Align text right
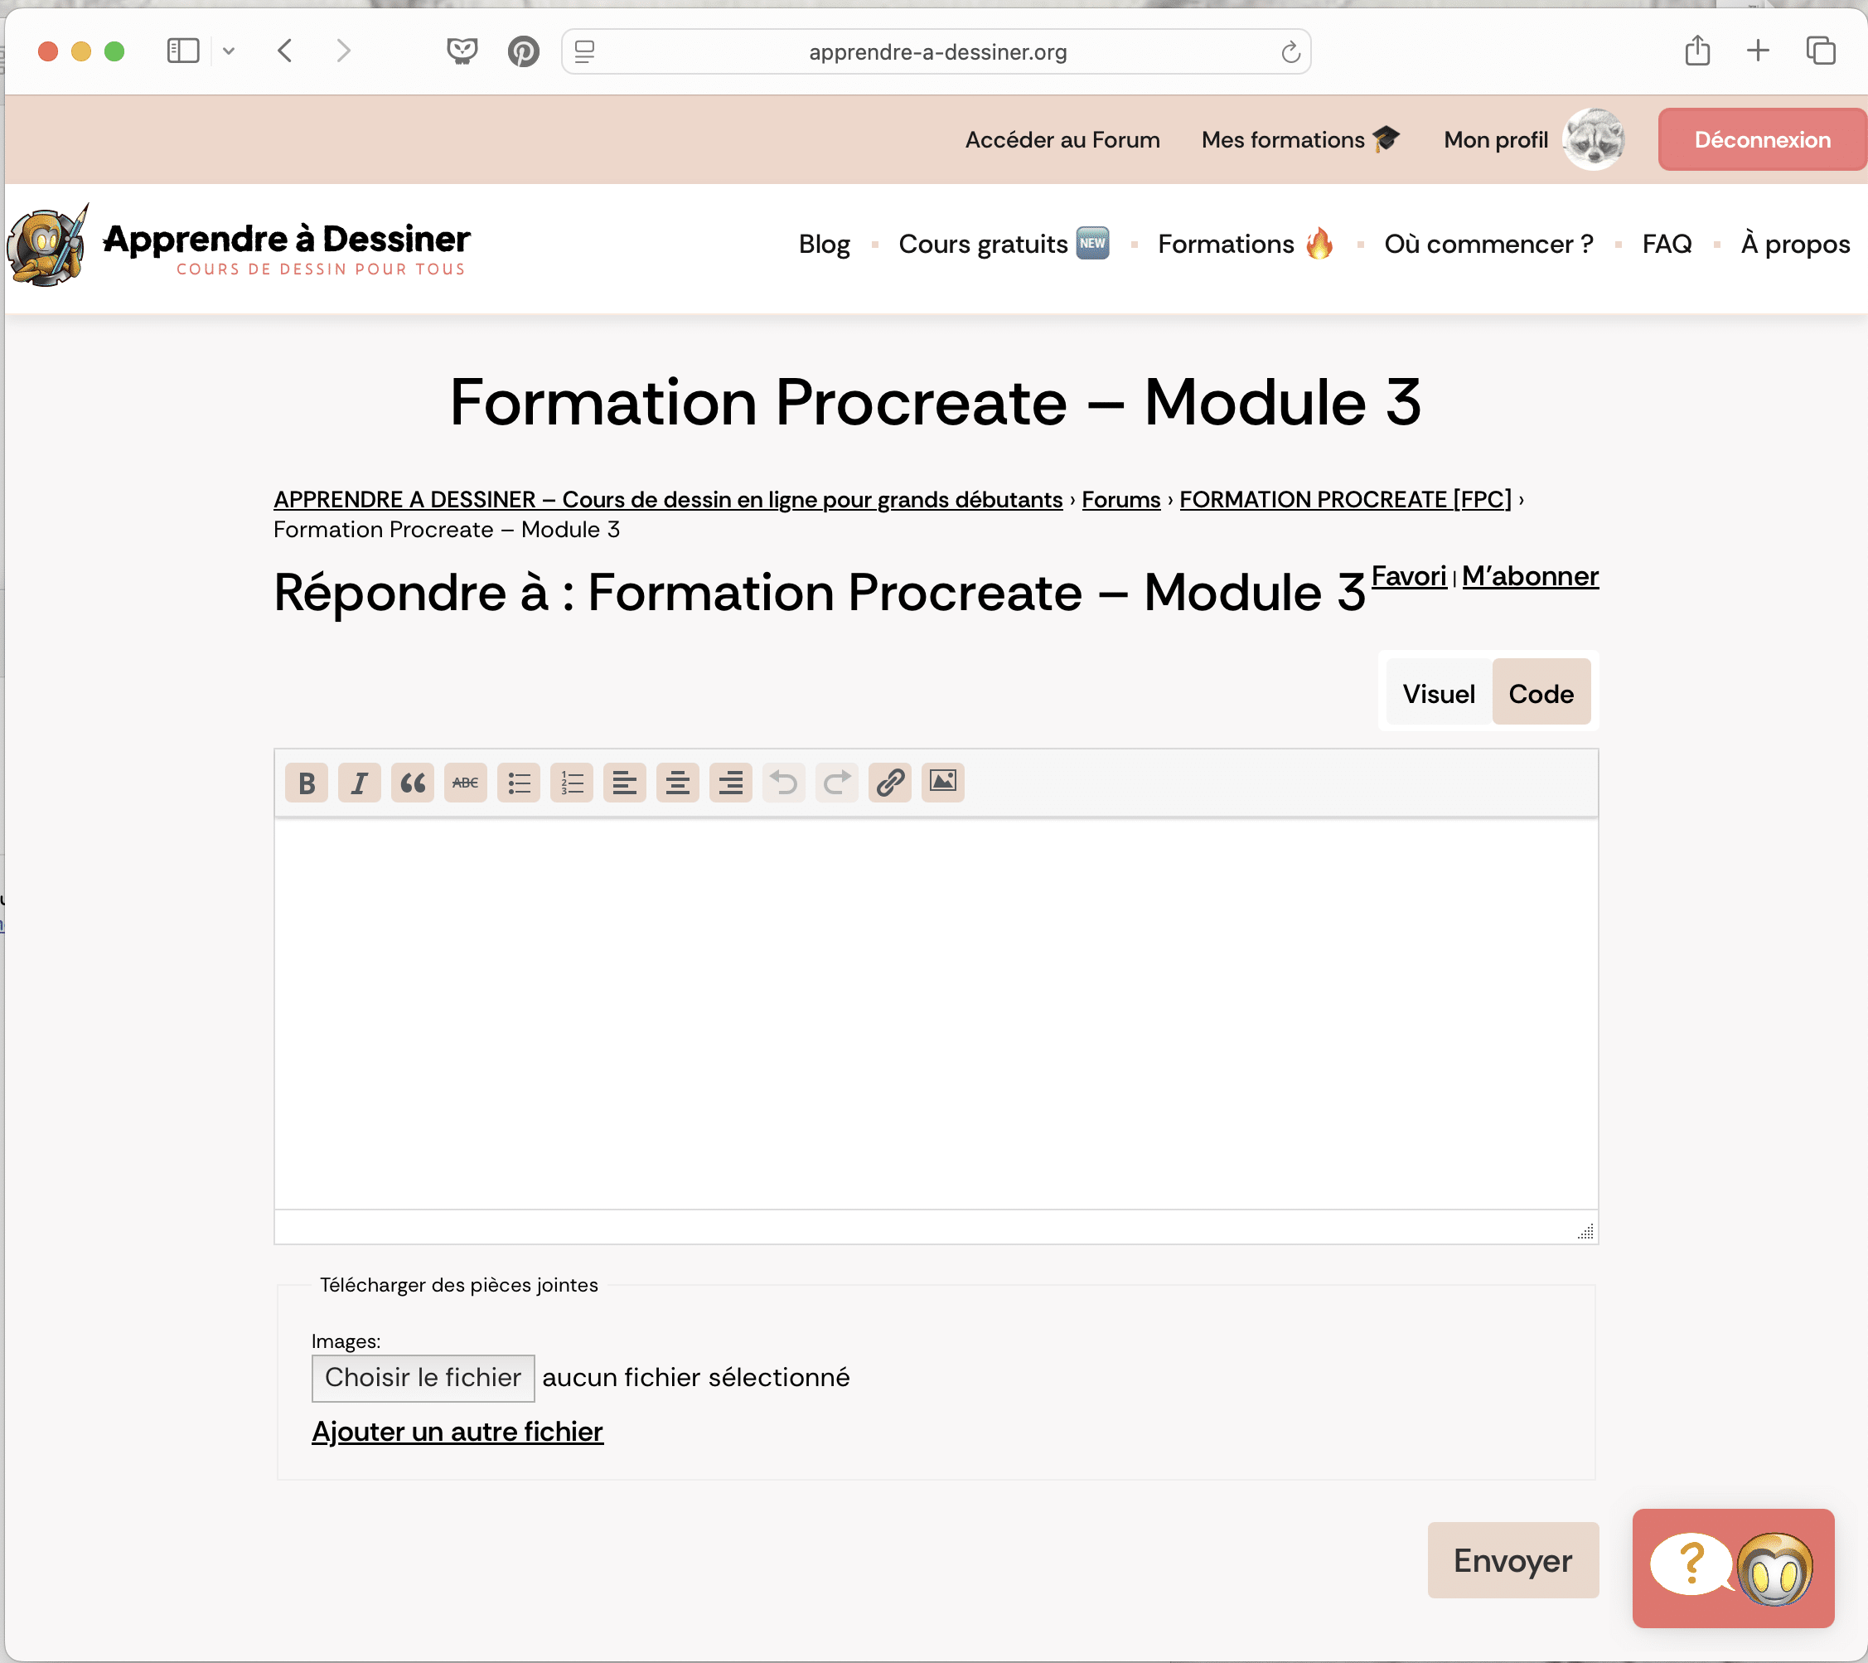The height and width of the screenshot is (1663, 1868). (730, 783)
